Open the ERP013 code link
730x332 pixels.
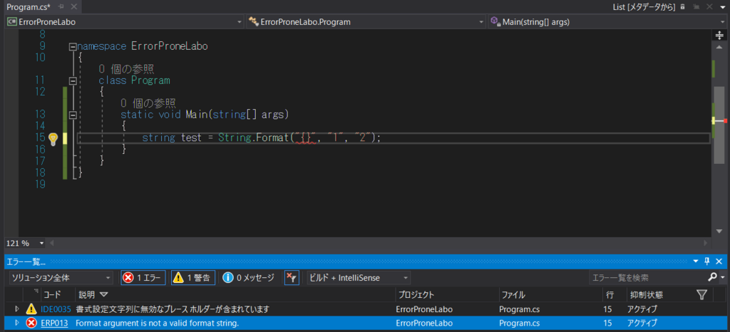(x=54, y=323)
